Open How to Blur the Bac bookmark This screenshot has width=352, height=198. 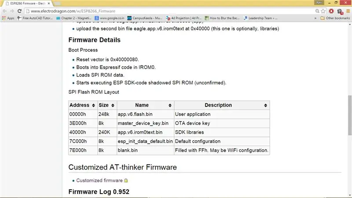tap(222, 18)
